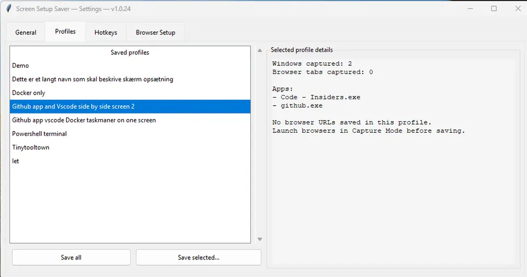
Task: Select the Demo profile
Action: pos(130,65)
